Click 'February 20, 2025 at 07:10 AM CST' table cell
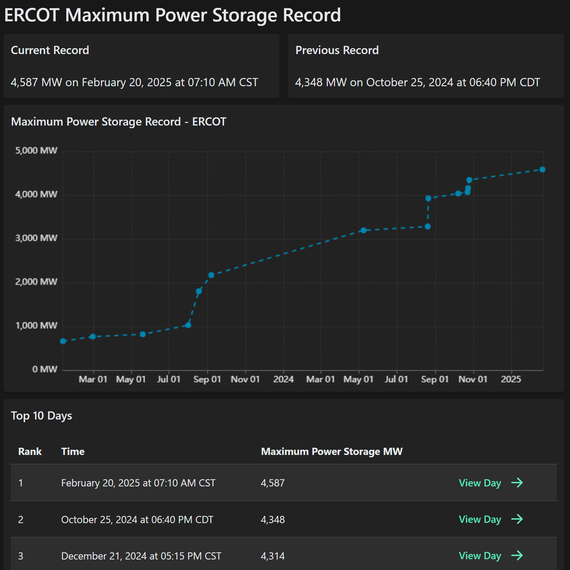This screenshot has width=570, height=570. [x=138, y=483]
